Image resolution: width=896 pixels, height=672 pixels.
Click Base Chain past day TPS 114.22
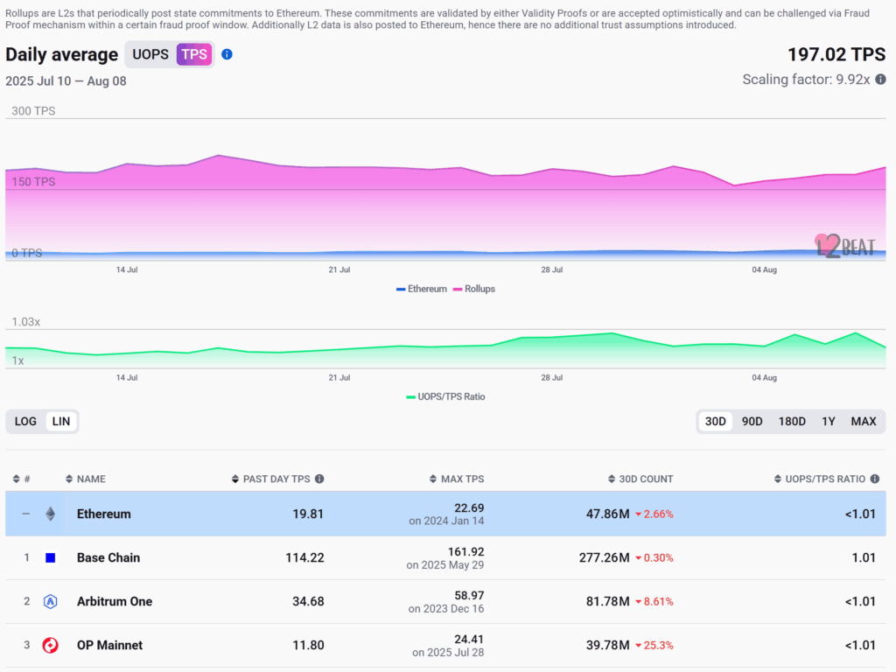pos(304,557)
